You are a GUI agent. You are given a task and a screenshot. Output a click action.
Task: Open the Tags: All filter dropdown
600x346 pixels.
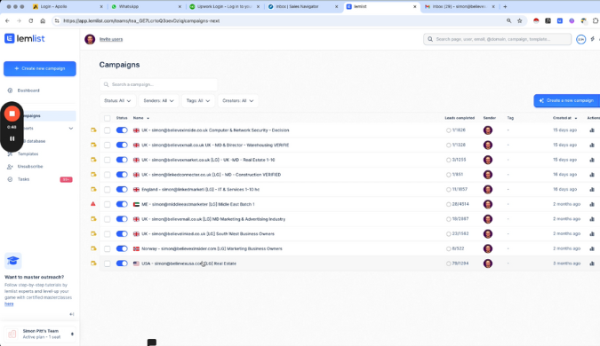coord(198,101)
